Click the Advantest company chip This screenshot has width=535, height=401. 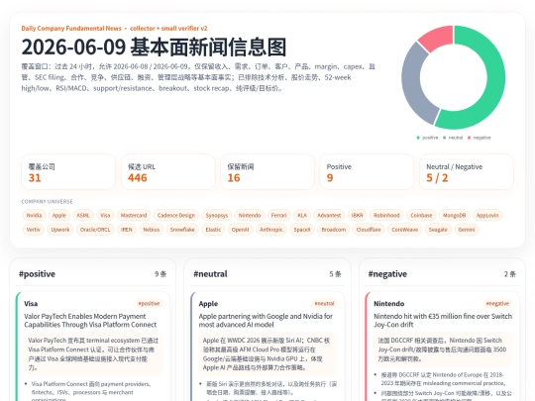(329, 215)
